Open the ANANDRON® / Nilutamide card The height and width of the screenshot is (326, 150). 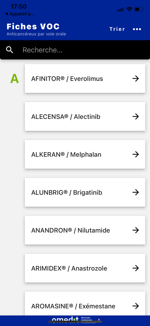coord(85,230)
